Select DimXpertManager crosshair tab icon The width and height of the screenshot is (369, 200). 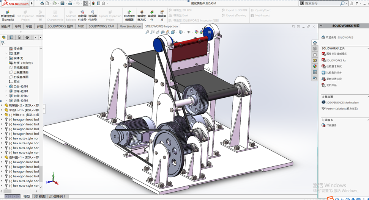tap(27, 37)
